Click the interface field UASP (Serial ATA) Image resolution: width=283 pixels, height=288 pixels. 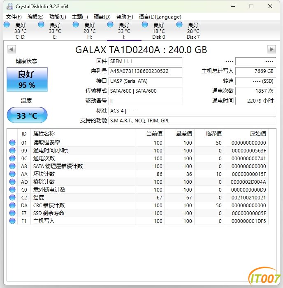[146, 81]
